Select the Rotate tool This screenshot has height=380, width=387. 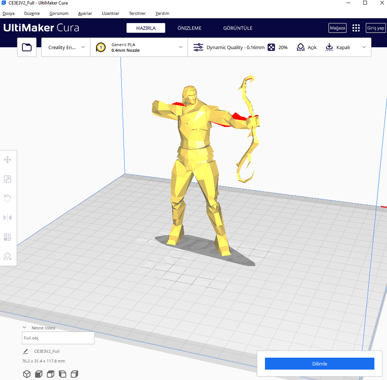click(8, 198)
